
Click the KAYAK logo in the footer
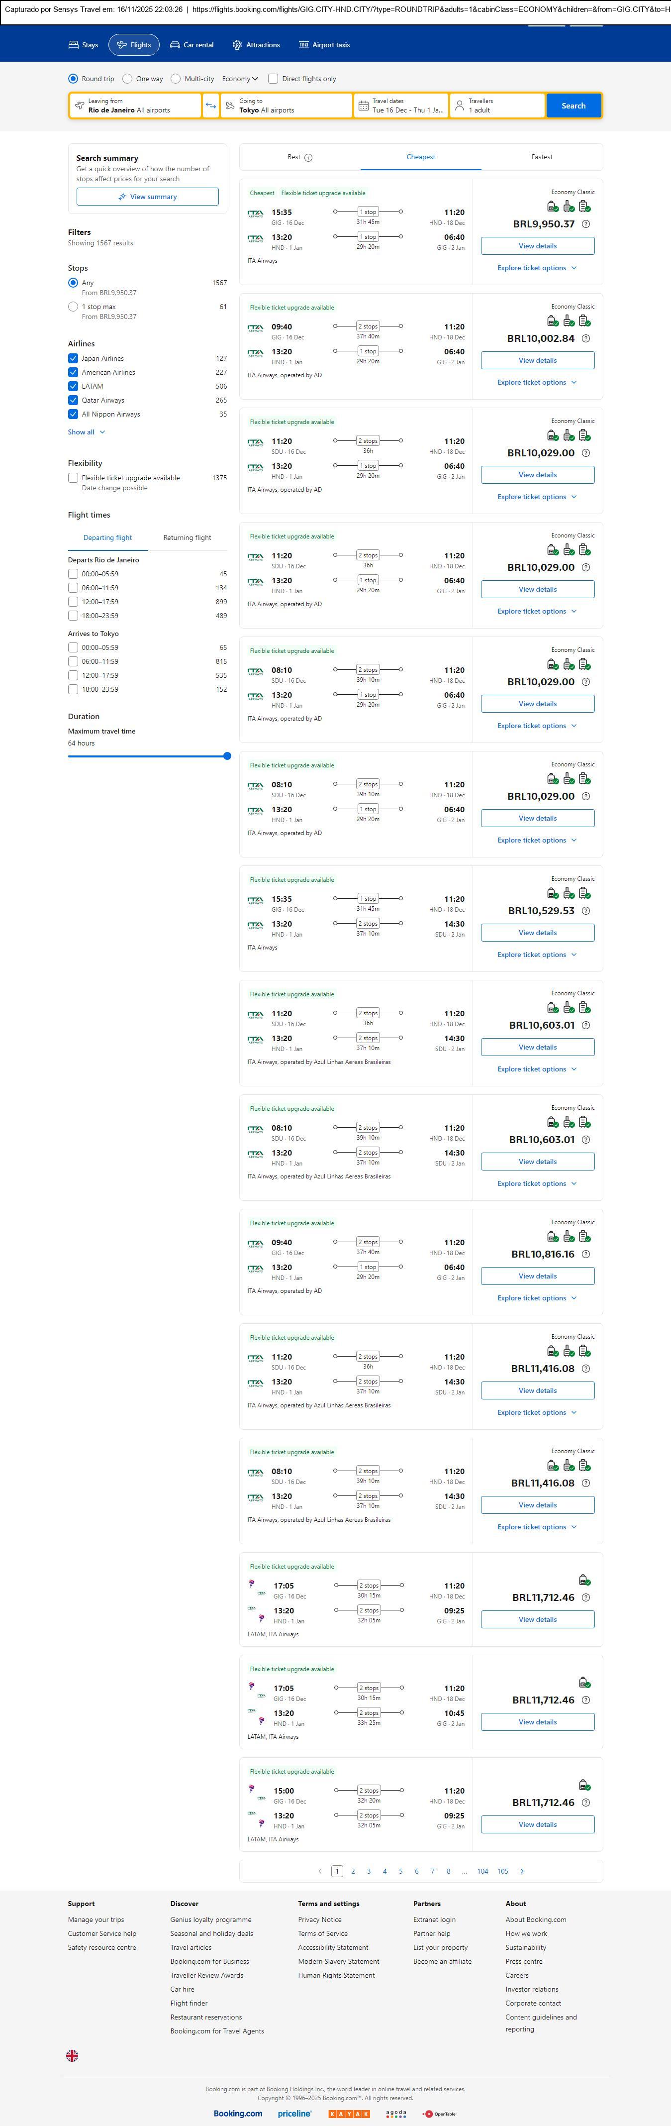[x=348, y=2114]
